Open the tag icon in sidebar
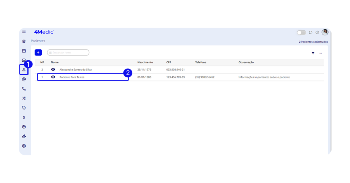 24,108
